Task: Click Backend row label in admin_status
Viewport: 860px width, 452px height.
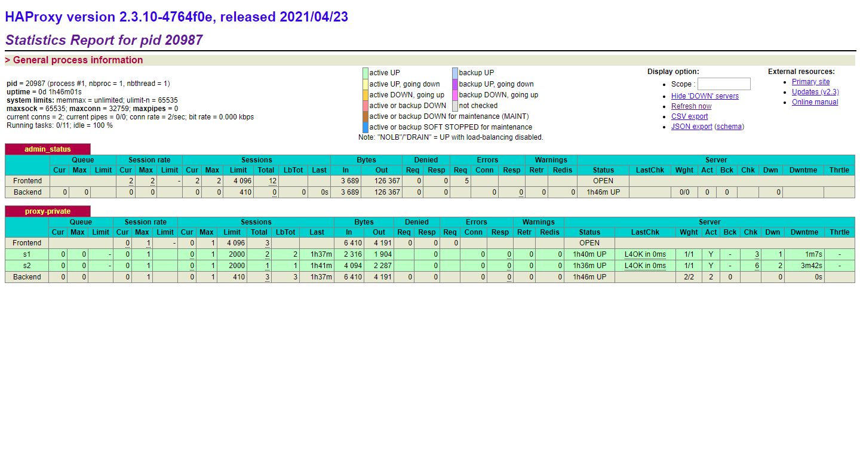Action: pos(27,192)
